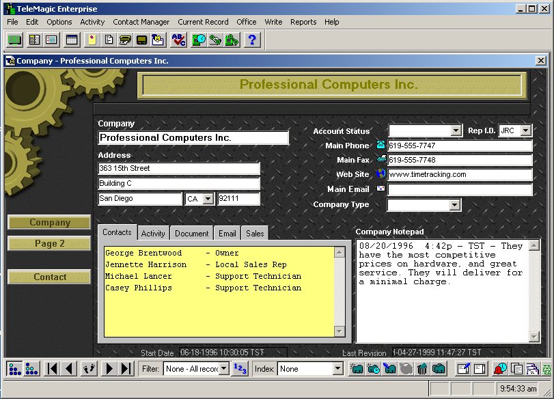Click the checklist view toolbar icon
The height and width of the screenshot is (399, 554).
51,40
